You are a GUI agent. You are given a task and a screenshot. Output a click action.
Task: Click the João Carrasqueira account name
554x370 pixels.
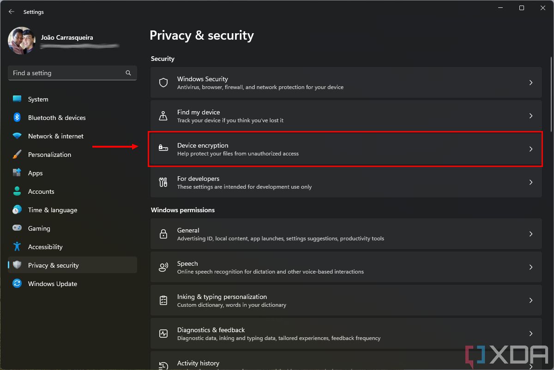(x=67, y=37)
